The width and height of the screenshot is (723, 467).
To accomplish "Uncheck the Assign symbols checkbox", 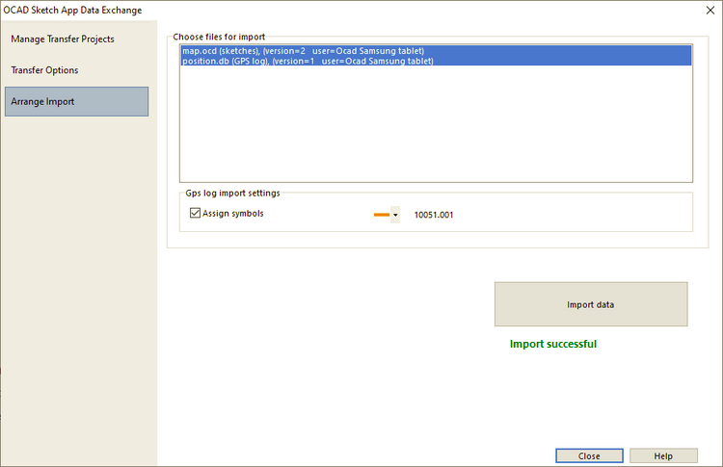I will (x=195, y=213).
